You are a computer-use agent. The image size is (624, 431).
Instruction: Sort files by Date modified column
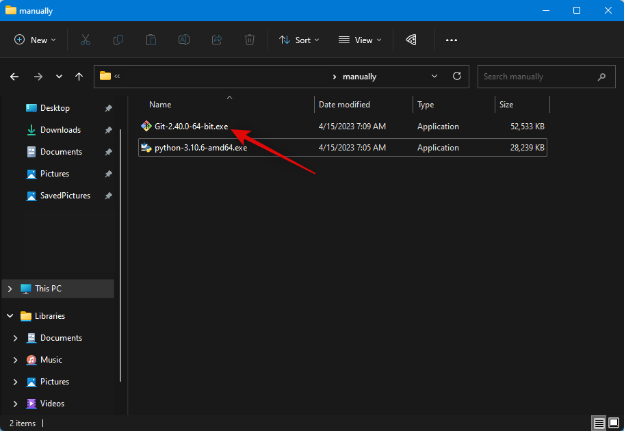coord(344,105)
